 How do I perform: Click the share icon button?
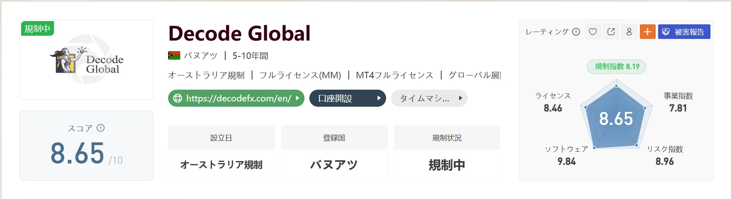click(x=611, y=32)
